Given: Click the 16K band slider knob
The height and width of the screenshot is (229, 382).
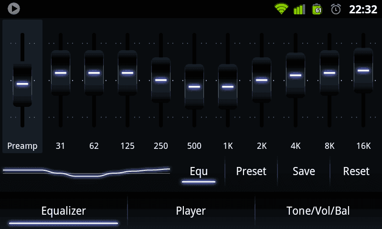Looking at the screenshot, I should click(x=363, y=71).
